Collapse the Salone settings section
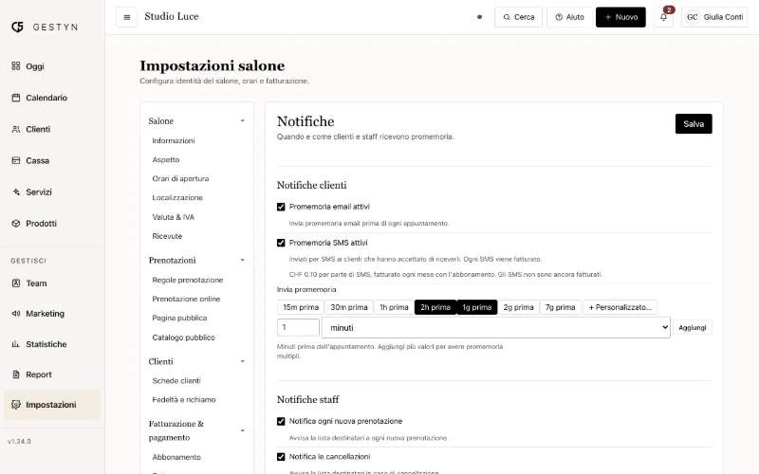759x474 pixels. (x=243, y=121)
